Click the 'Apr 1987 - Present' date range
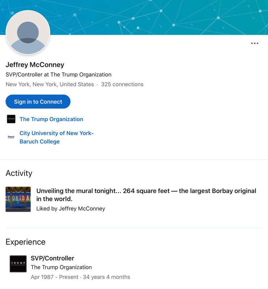 (55, 277)
